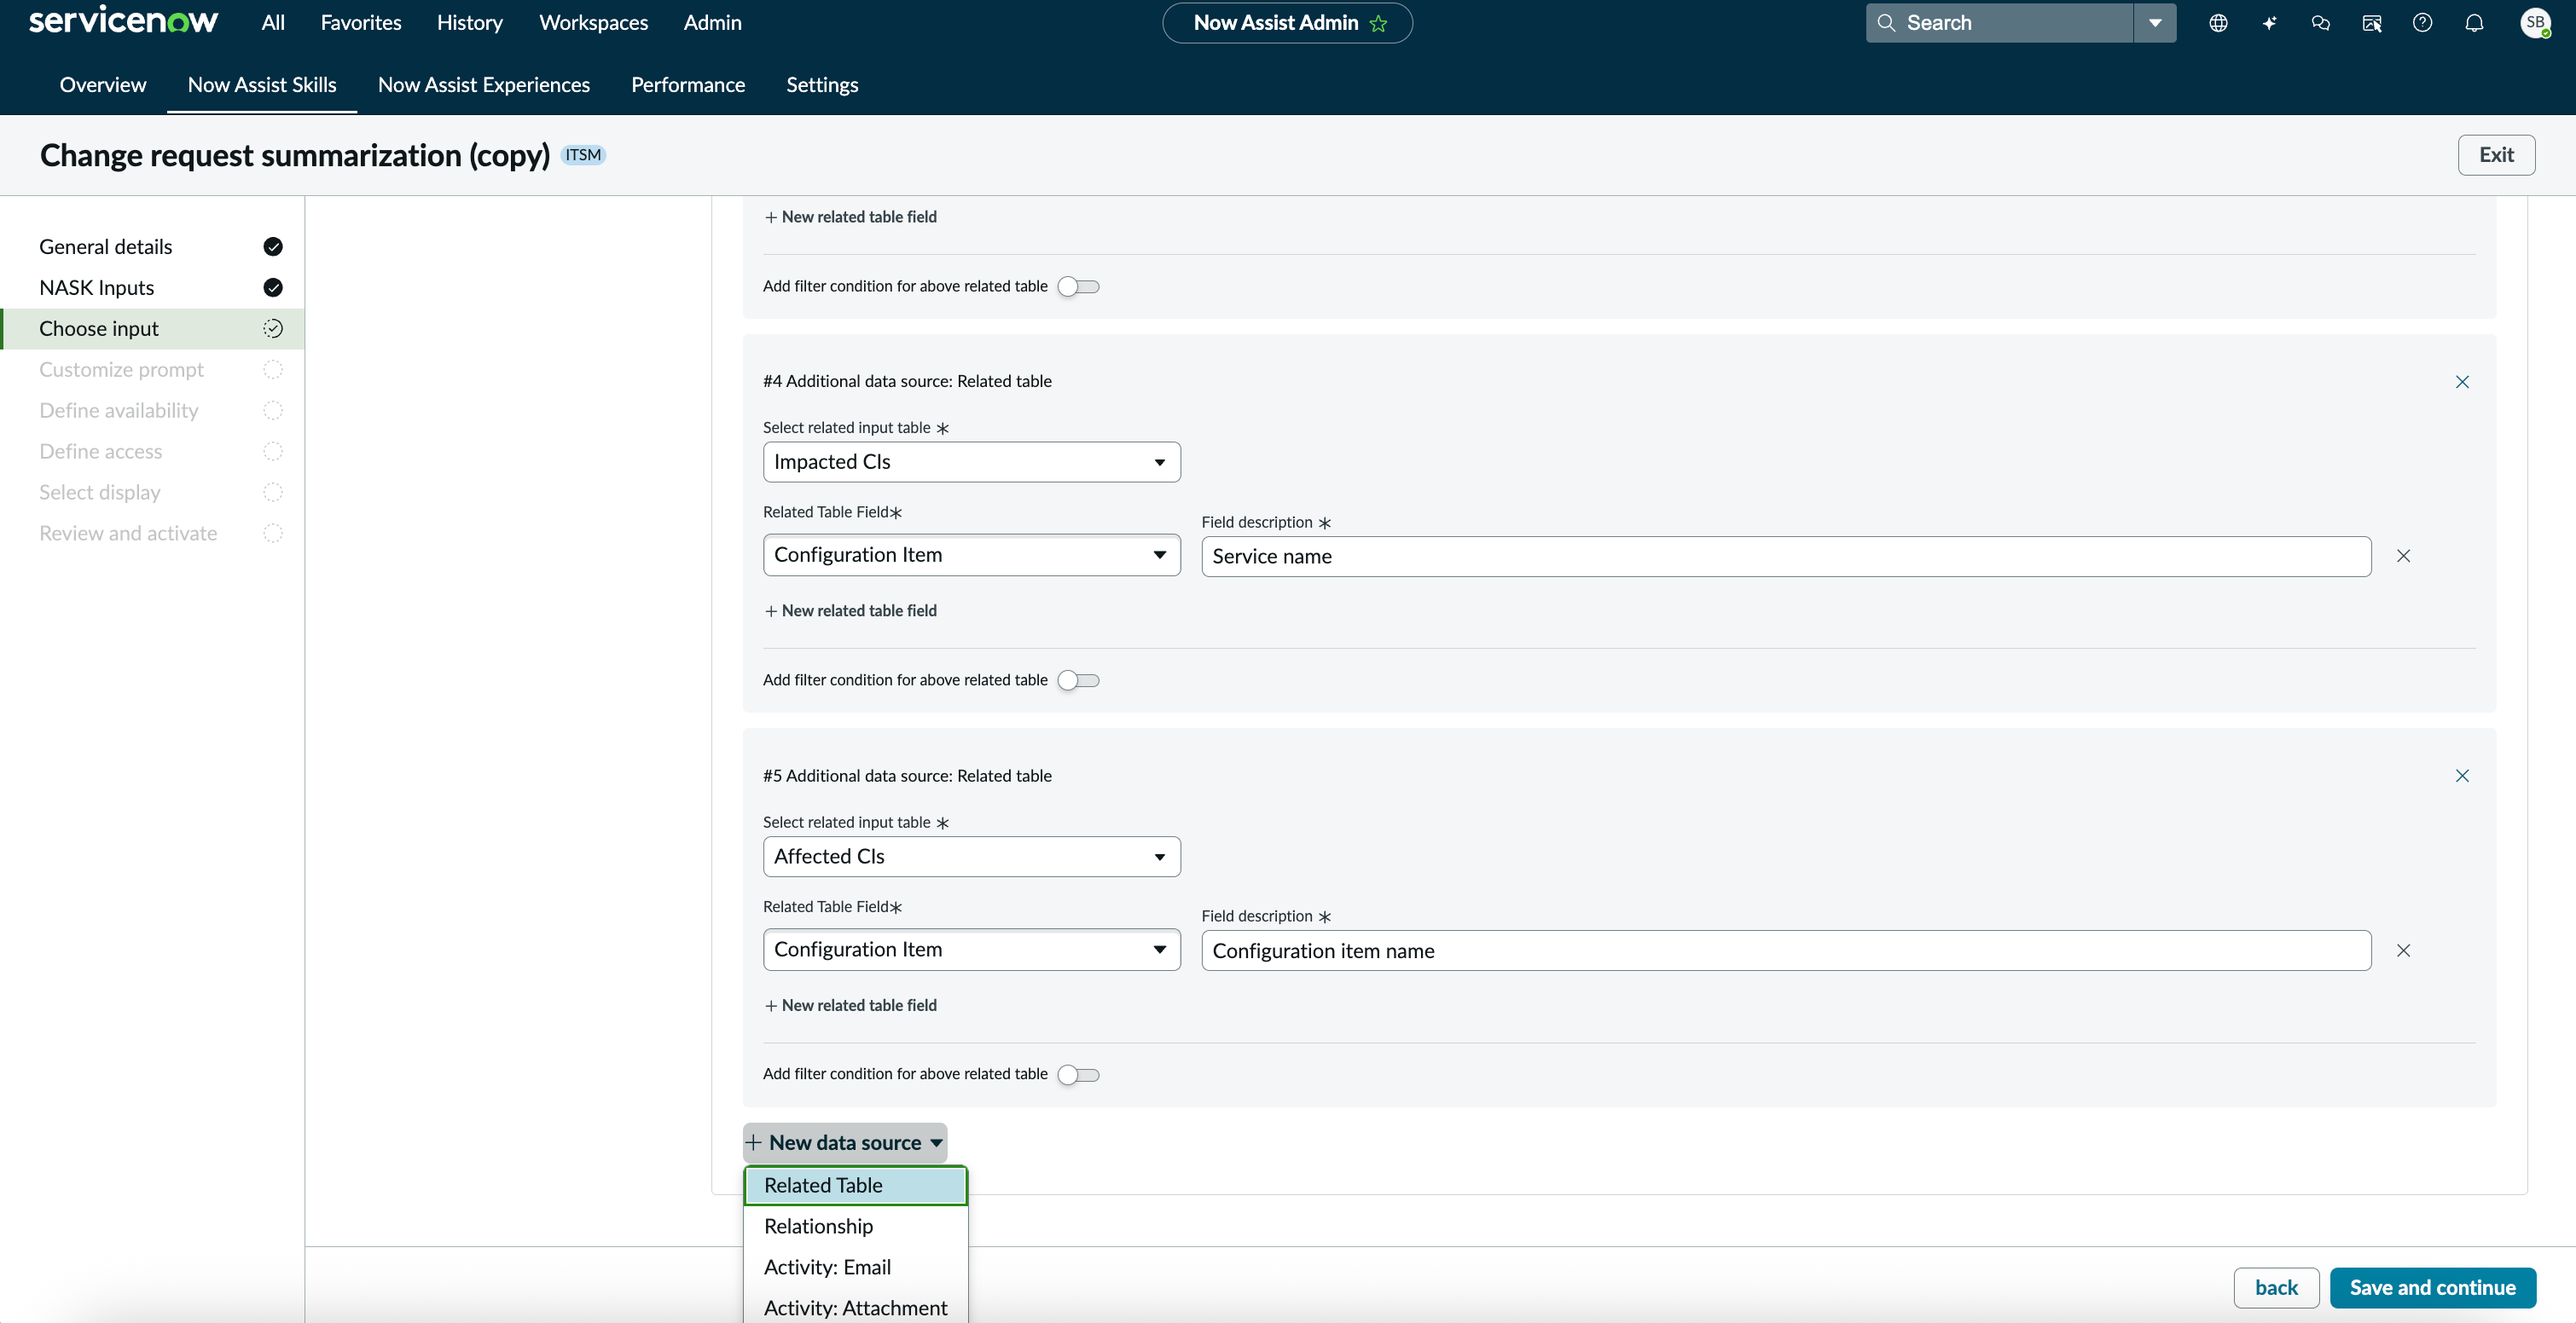Favorite the Now Assist Admin star icon
The width and height of the screenshot is (2576, 1323).
pos(1379,23)
